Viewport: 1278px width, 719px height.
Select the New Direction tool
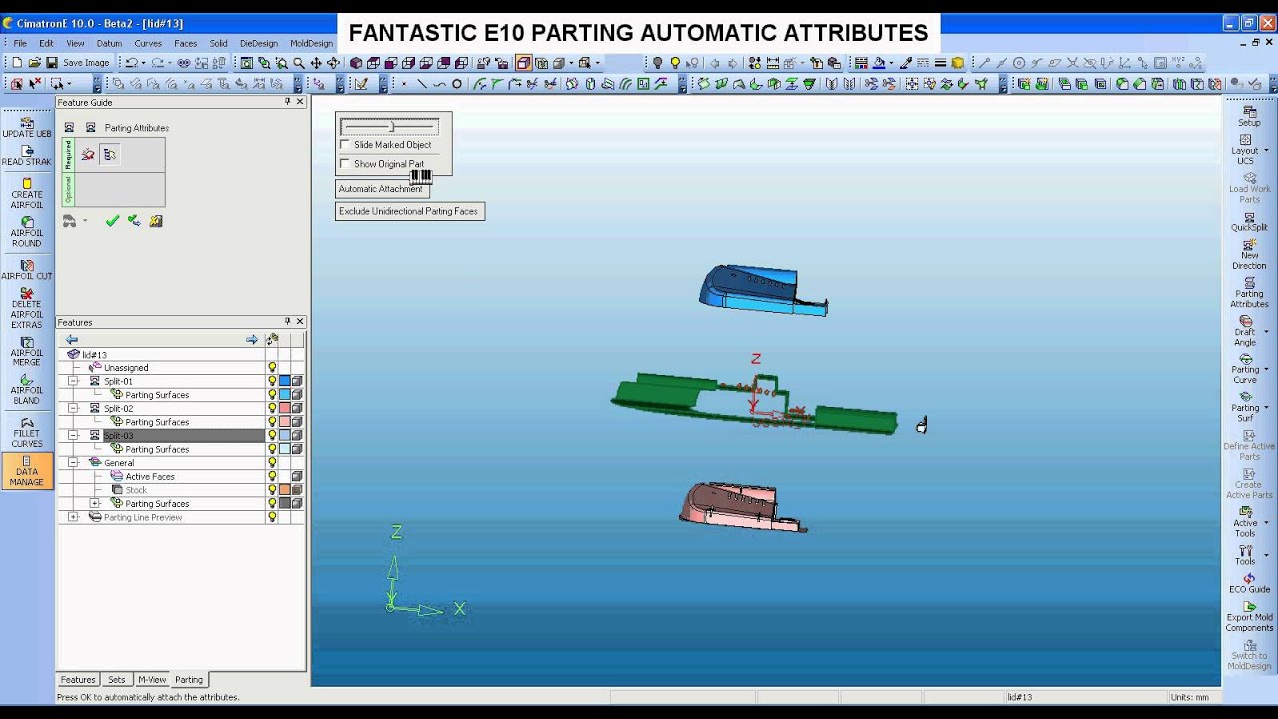point(1249,255)
